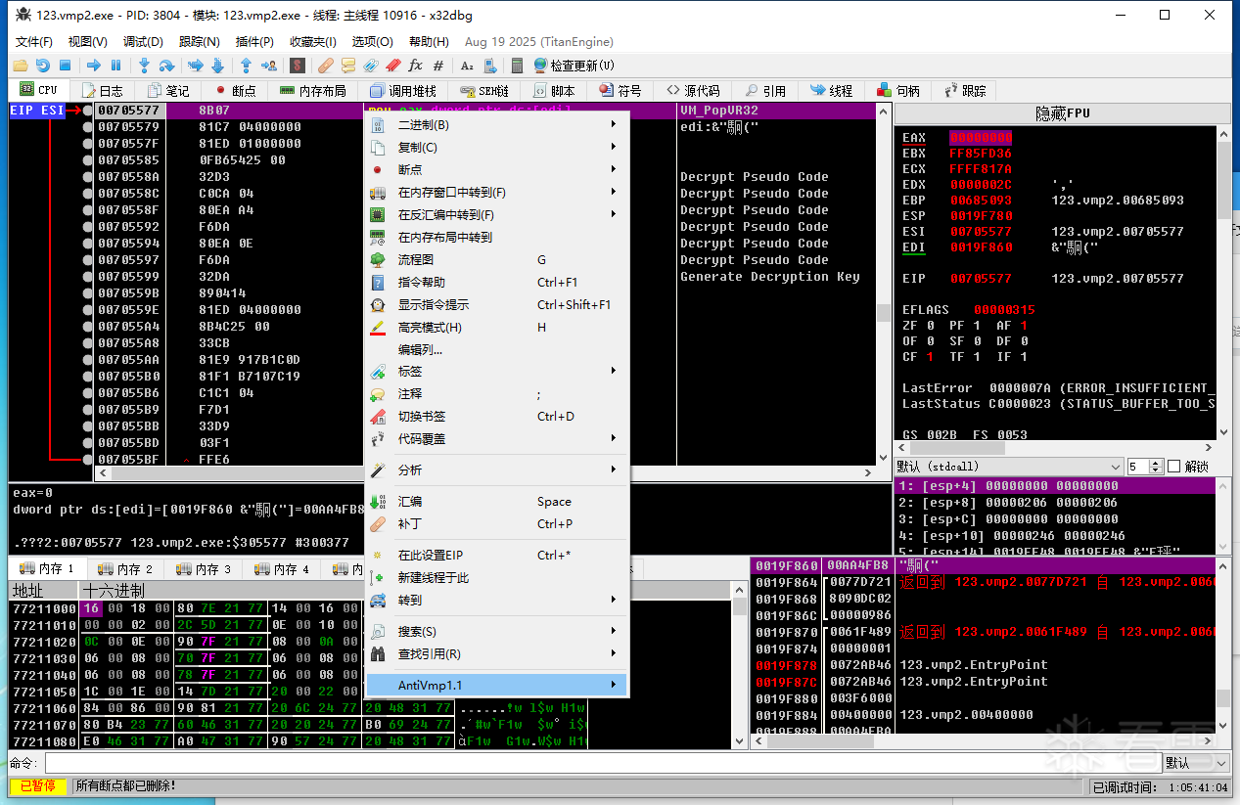1240x805 pixels.
Task: Open the Patches bandage toolbar icon
Action: (326, 66)
